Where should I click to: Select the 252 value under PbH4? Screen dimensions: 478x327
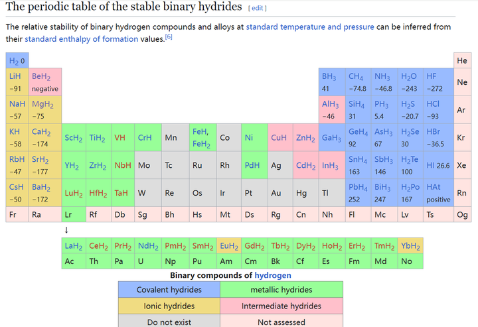[355, 200]
